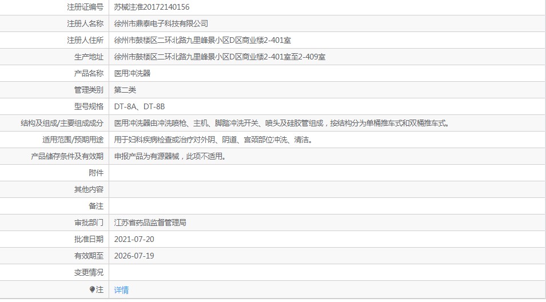The image size is (546, 302).
Task: Click the 注册人名称 label
Action: tap(85, 23)
